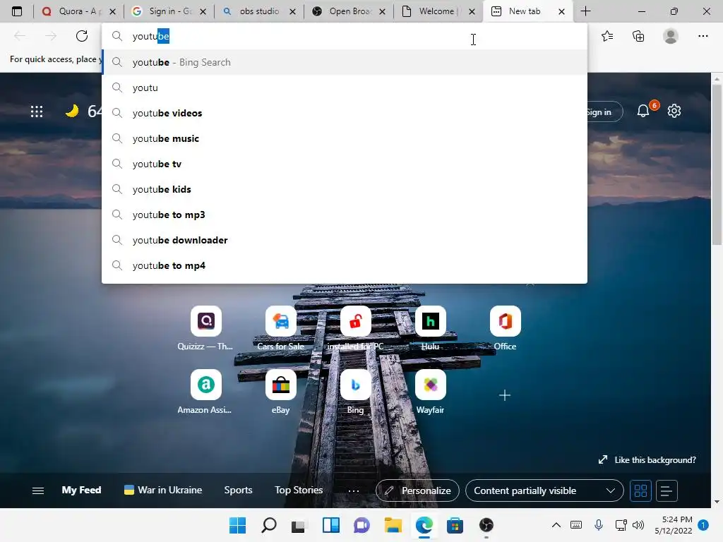This screenshot has height=542, width=723.
Task: Select the 'youtu' suggestion
Action: point(345,88)
